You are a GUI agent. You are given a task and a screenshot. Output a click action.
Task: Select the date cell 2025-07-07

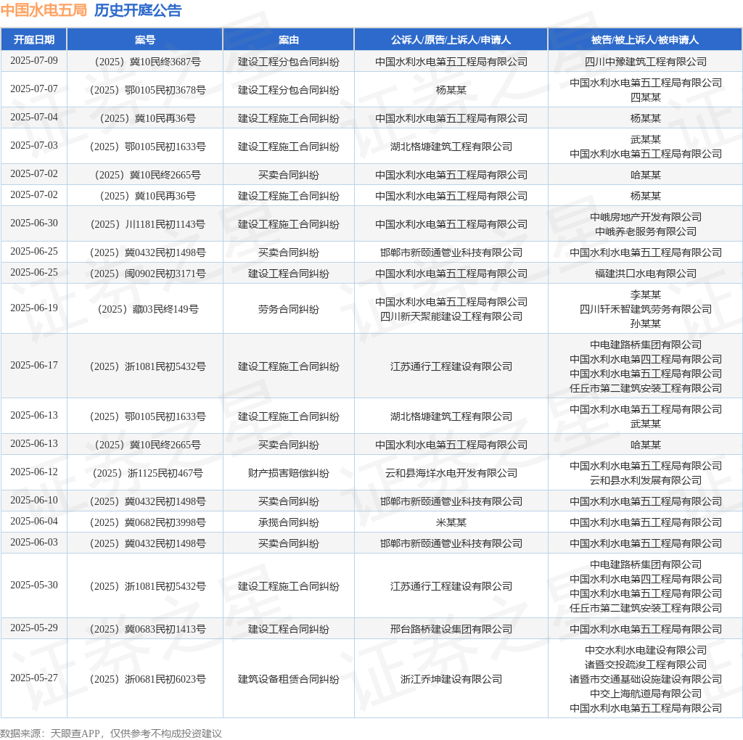[x=34, y=89]
